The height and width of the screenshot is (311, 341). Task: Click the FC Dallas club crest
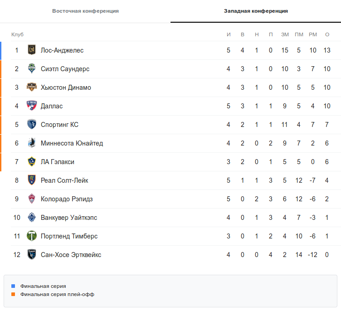click(x=31, y=106)
